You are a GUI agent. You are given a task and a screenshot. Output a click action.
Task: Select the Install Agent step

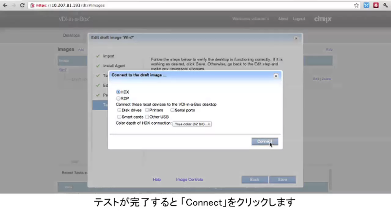point(114,66)
